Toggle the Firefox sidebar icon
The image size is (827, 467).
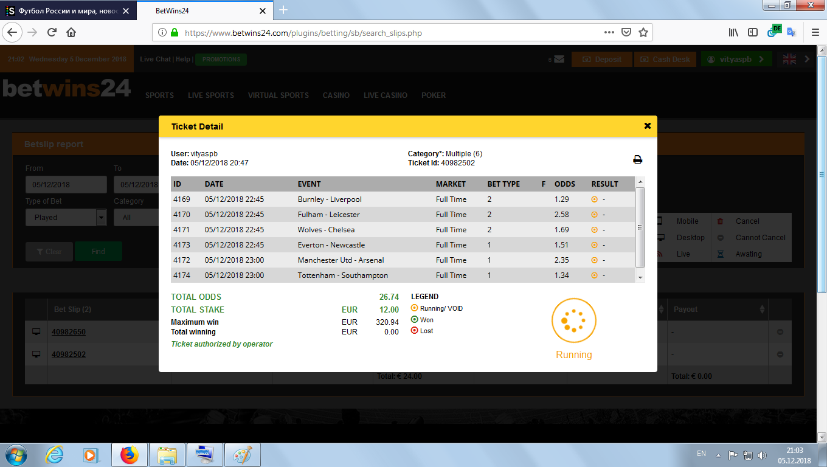tap(753, 32)
